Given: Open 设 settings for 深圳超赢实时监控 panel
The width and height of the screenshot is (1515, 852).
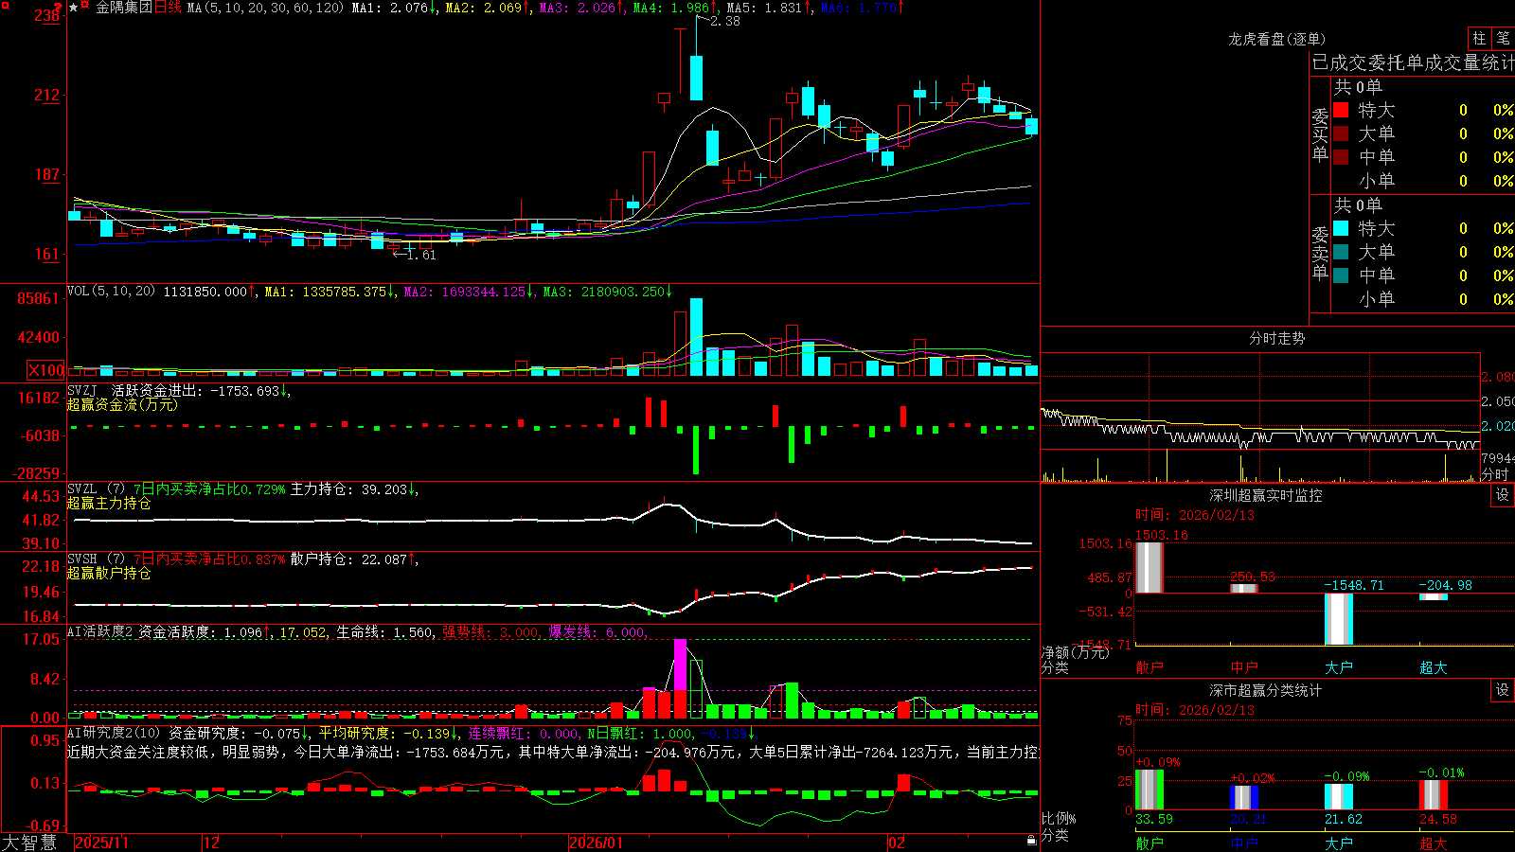Looking at the screenshot, I should 1503,495.
